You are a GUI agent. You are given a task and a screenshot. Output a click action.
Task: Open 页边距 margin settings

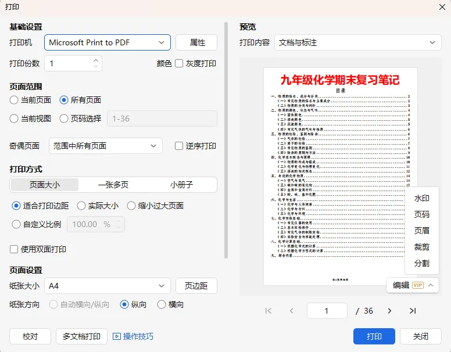tap(196, 286)
